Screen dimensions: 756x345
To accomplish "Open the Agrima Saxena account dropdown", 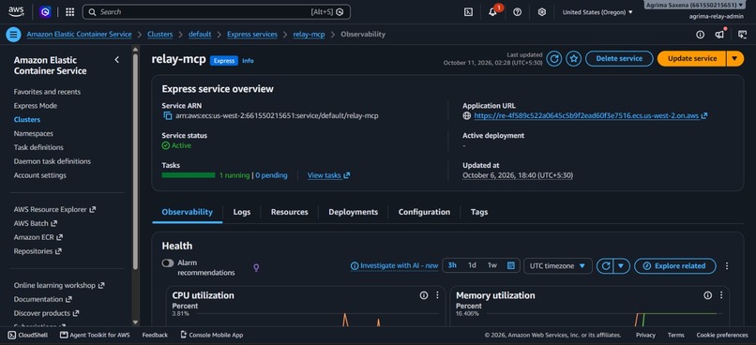I will point(694,5).
